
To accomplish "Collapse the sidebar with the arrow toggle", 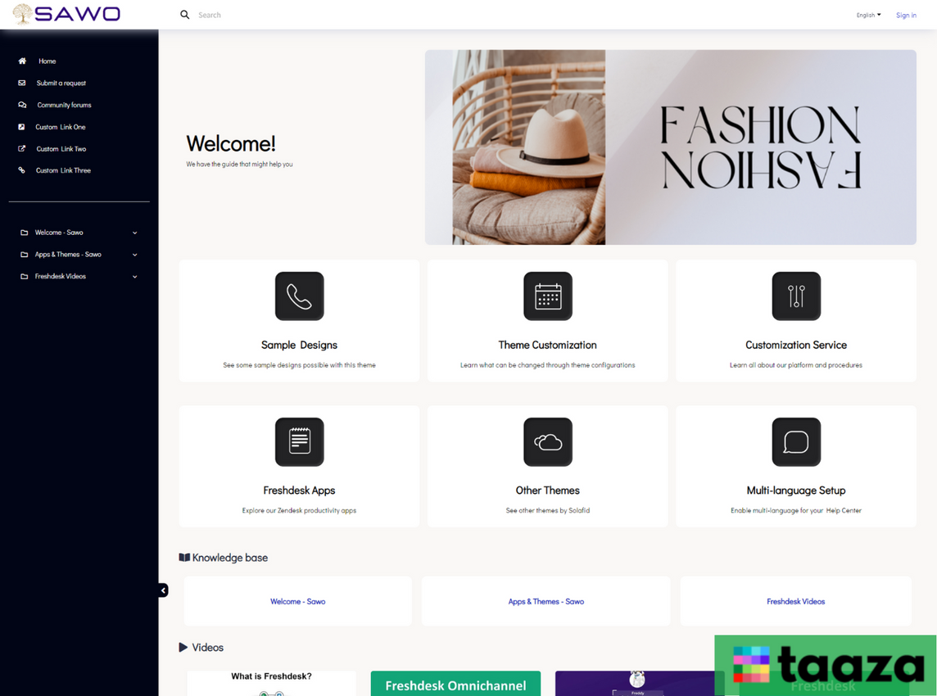I will [163, 590].
